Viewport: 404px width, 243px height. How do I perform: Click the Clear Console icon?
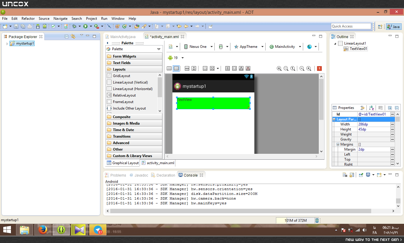(345, 175)
